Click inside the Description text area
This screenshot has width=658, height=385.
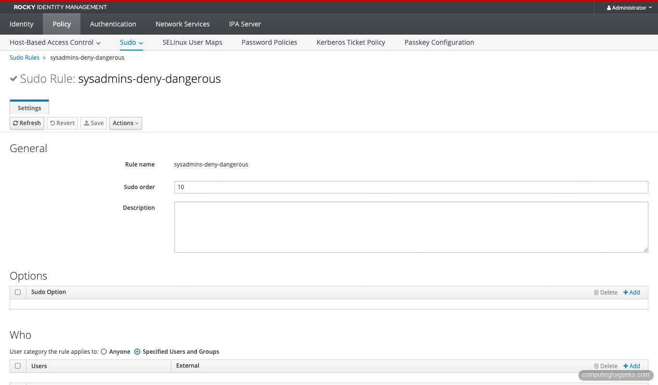[x=411, y=227]
